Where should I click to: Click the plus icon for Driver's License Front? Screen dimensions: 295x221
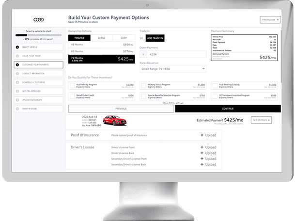202,147
